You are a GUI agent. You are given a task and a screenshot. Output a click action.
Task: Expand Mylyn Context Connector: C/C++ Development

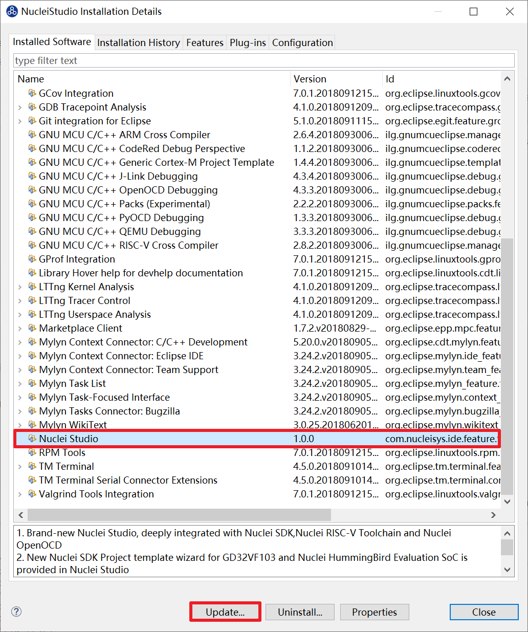(20, 342)
